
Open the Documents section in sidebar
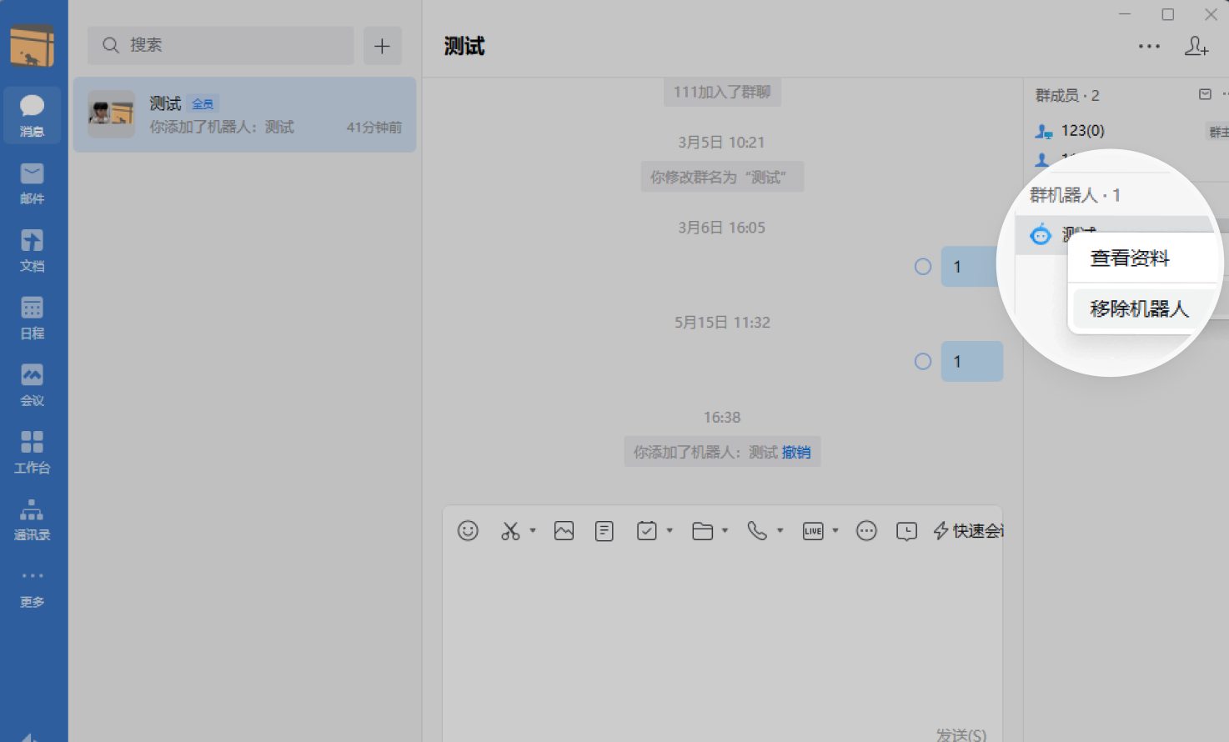click(32, 250)
